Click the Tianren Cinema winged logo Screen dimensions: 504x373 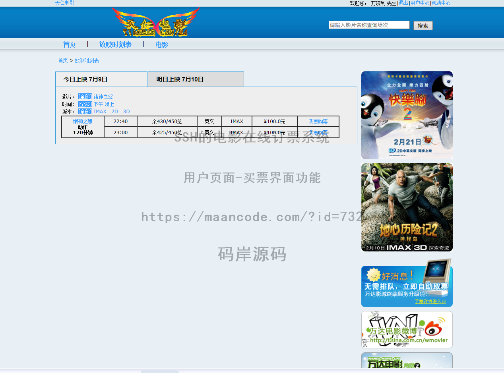pyautogui.click(x=156, y=22)
